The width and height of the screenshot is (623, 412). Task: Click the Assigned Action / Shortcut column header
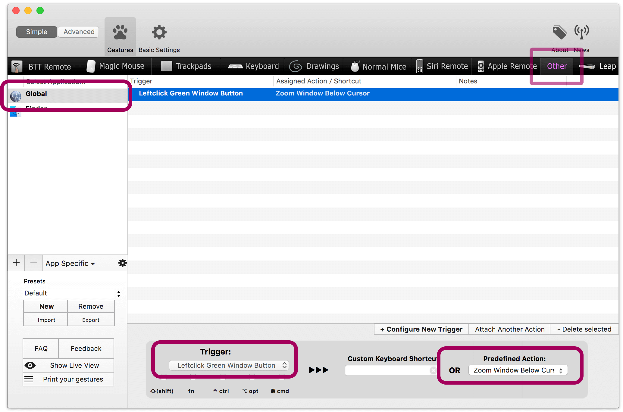coord(365,81)
